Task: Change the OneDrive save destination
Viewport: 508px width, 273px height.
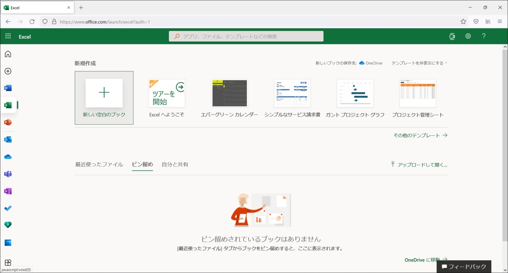Action: [370, 62]
